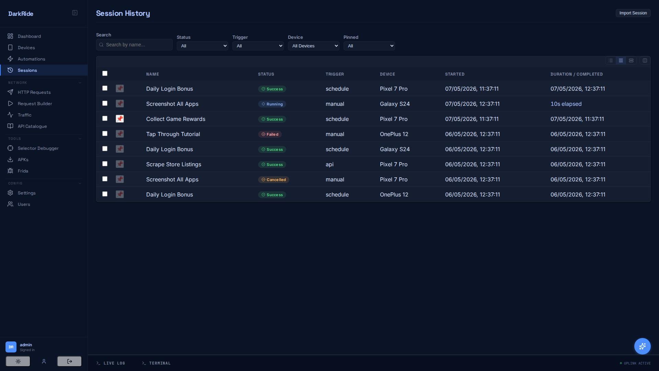Open the Settings menu item
The image size is (659, 371).
[x=44, y=193]
